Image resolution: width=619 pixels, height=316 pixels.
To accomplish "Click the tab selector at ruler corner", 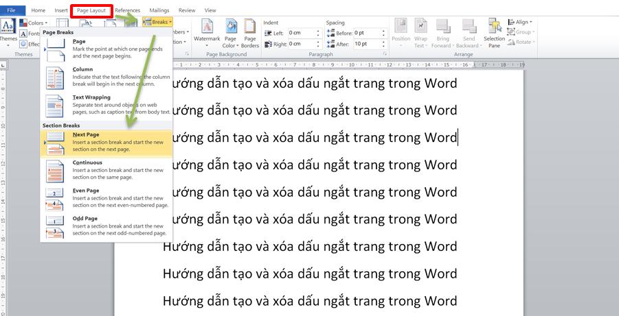I will [3, 64].
